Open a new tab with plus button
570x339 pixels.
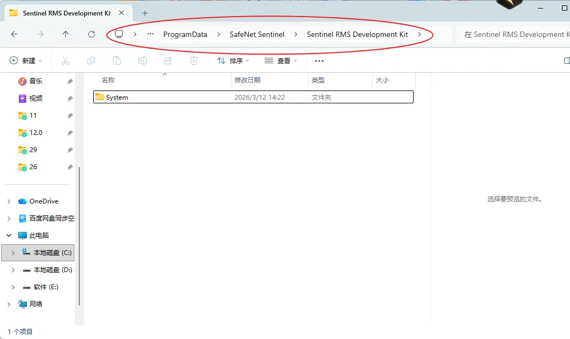145,13
